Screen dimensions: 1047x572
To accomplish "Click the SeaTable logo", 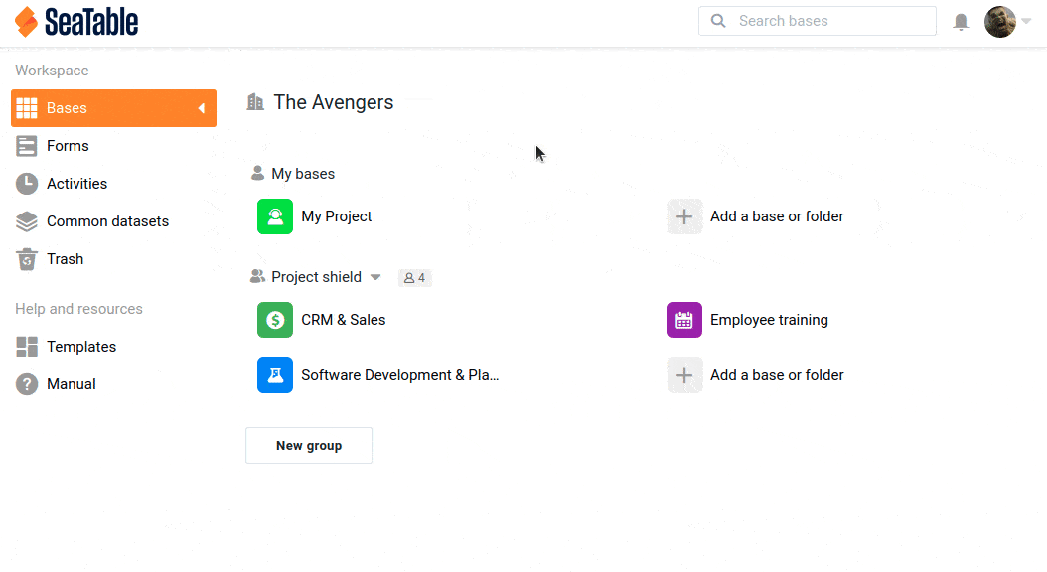I will click(76, 22).
